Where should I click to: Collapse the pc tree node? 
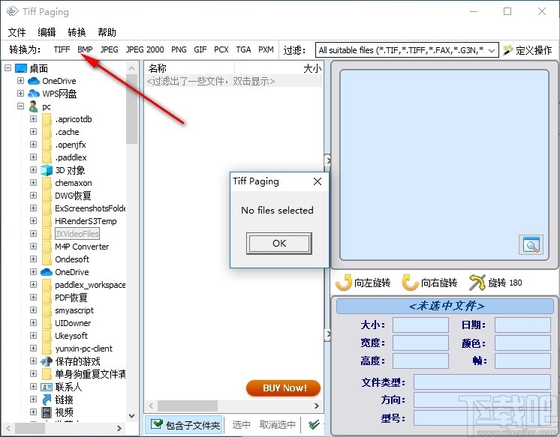[21, 106]
